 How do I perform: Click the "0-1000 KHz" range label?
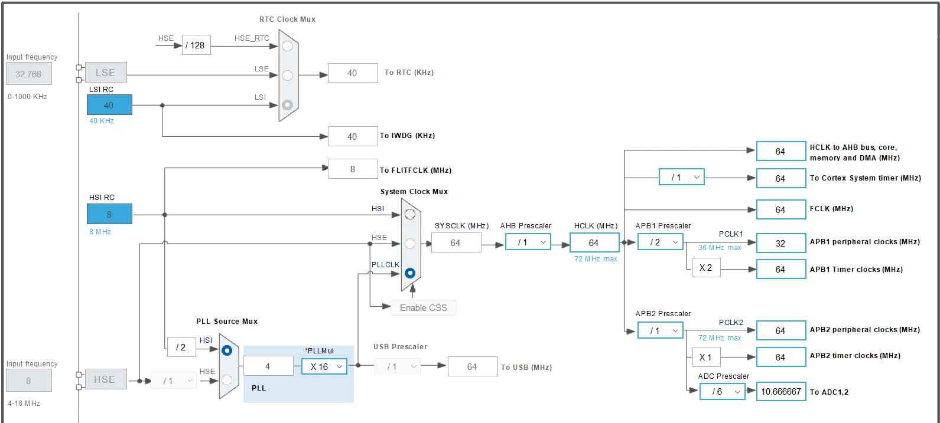click(27, 97)
